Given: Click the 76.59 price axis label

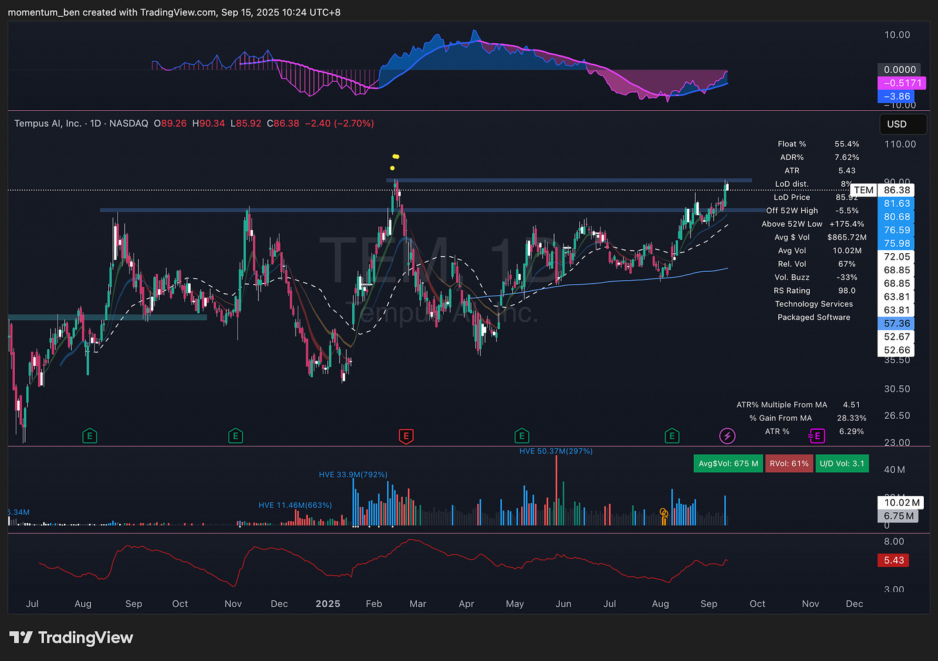Looking at the screenshot, I should [x=896, y=230].
